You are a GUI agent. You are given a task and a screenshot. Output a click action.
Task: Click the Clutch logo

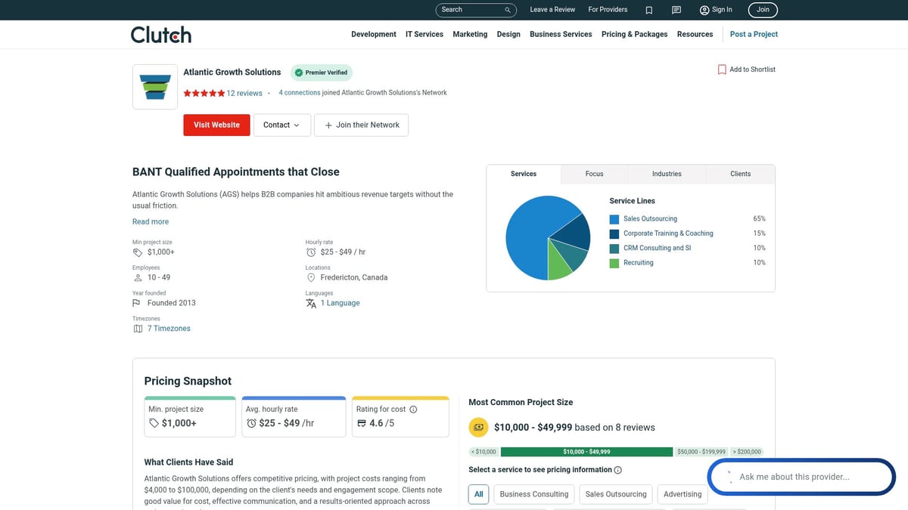tap(161, 35)
